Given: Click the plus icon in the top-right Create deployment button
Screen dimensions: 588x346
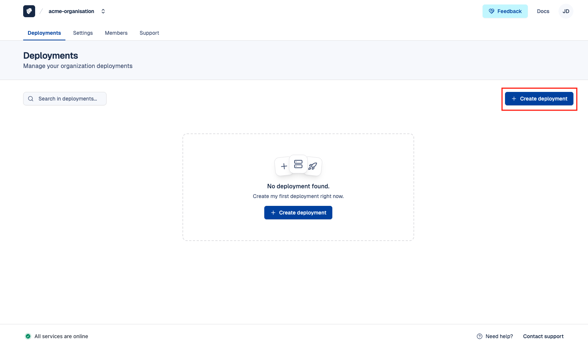Looking at the screenshot, I should click(x=514, y=99).
